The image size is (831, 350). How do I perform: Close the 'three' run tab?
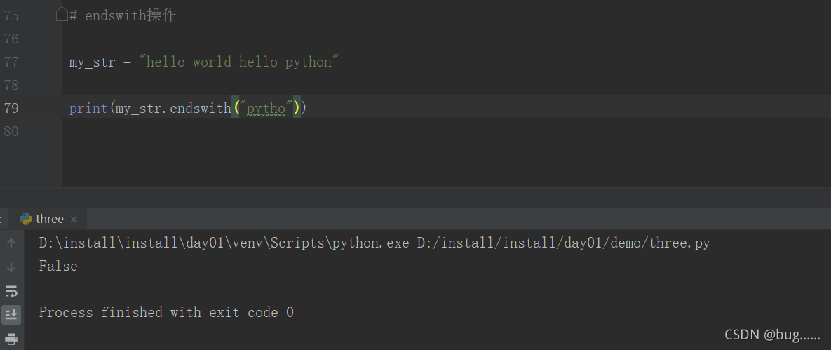(74, 220)
